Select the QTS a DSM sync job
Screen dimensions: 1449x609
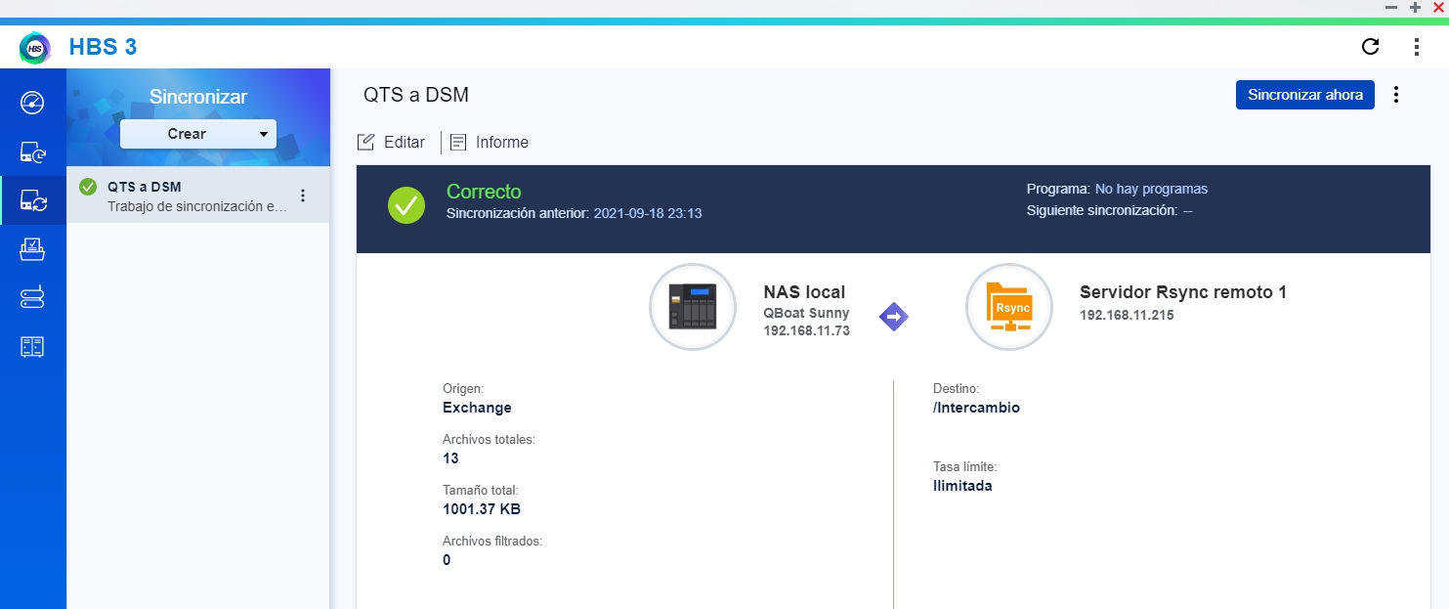(x=186, y=196)
